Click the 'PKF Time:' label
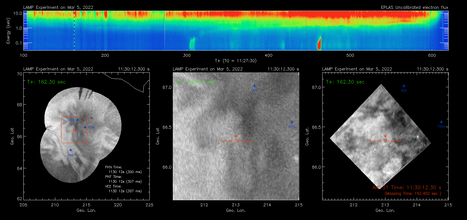Image resolution: width=467 pixels, height=220 pixels. click(113, 177)
